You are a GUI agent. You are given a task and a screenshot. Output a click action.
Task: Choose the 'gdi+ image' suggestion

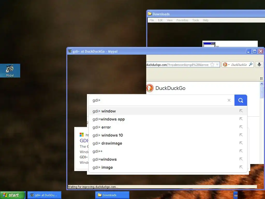(x=168, y=167)
